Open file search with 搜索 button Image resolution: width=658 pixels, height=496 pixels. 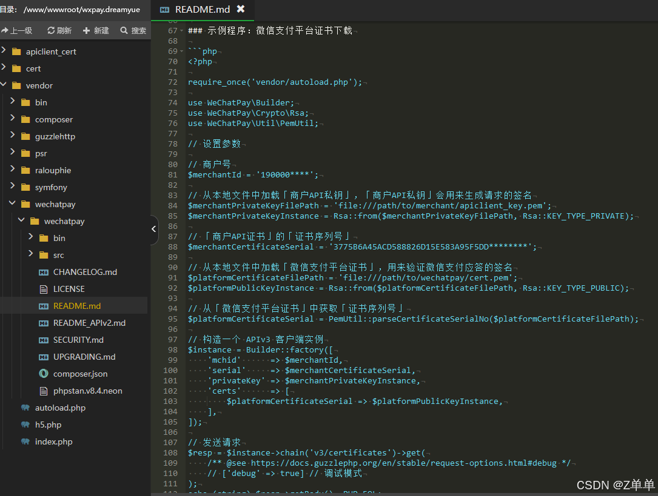point(133,30)
